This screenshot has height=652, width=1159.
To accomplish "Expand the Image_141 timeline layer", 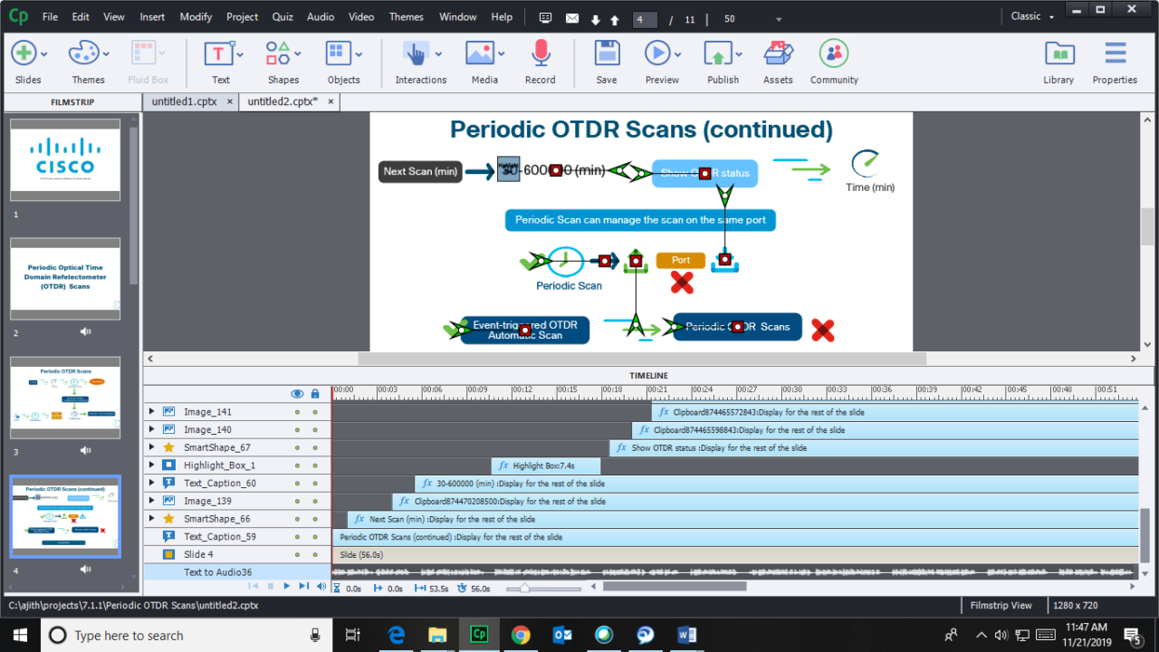I will [150, 411].
